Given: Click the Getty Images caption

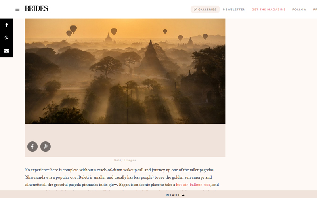Looking at the screenshot, I should pyautogui.click(x=125, y=160).
